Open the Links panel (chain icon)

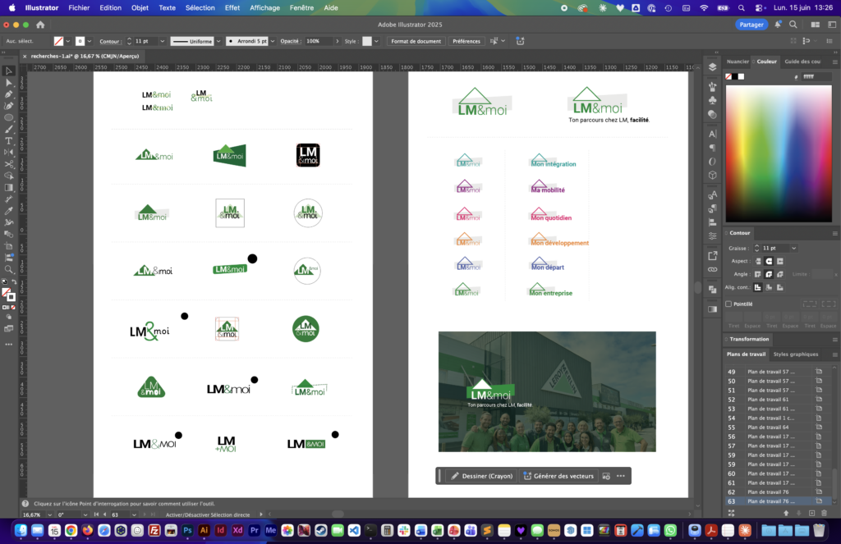point(712,270)
